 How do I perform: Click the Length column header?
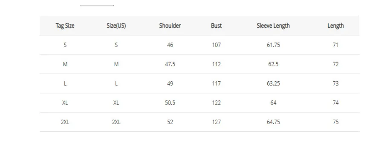[336, 26]
